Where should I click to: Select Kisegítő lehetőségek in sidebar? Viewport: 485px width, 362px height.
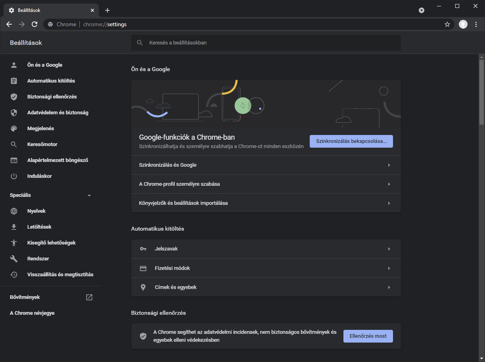(x=52, y=243)
